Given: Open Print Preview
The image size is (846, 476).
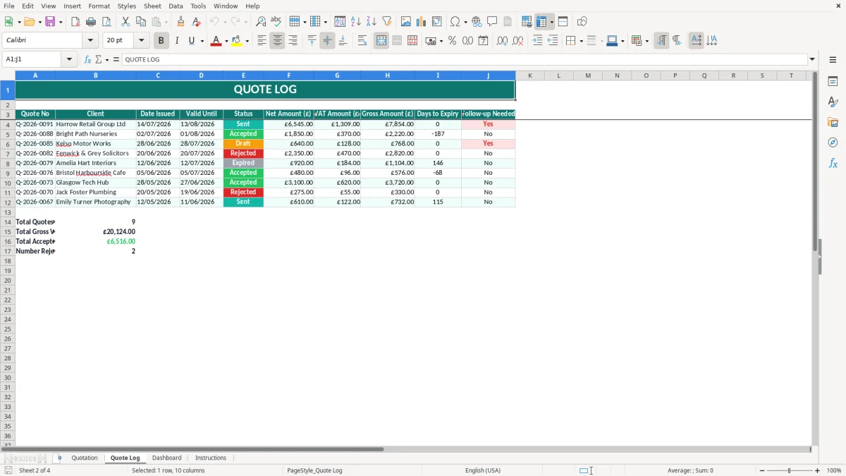Looking at the screenshot, I should (x=106, y=22).
